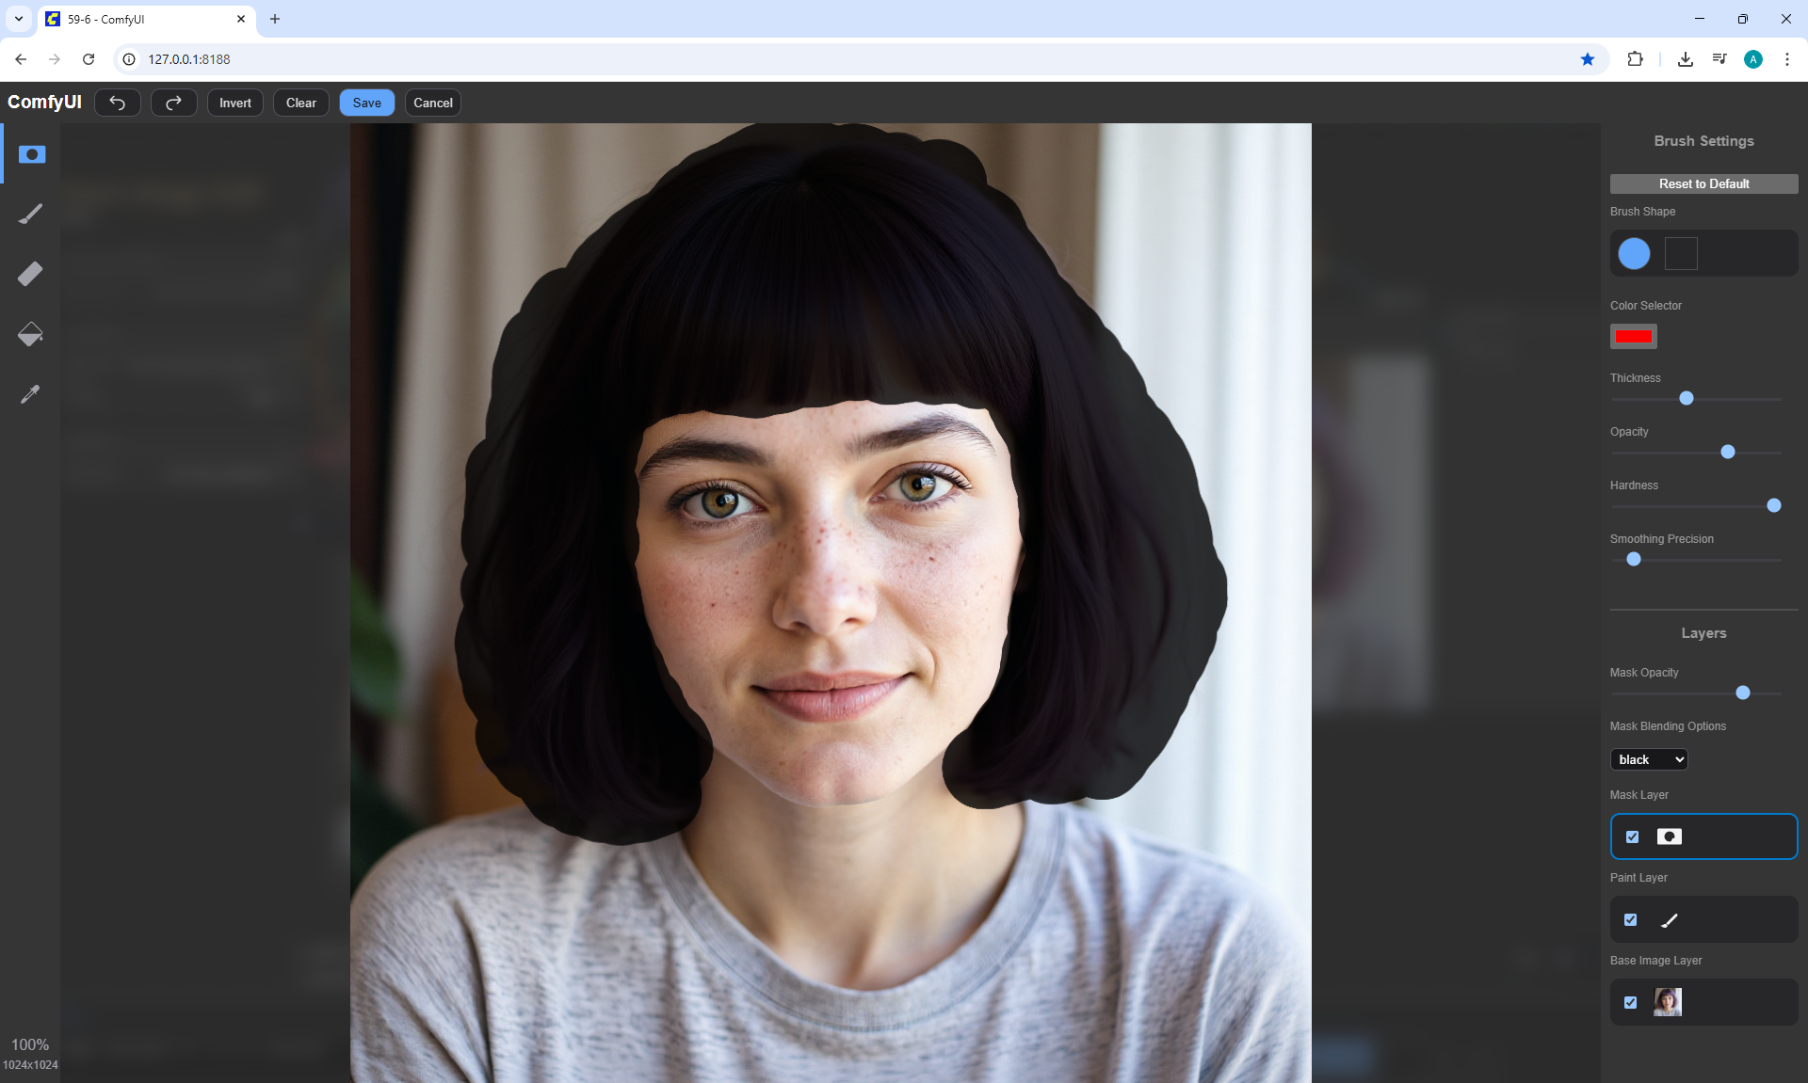Image resolution: width=1808 pixels, height=1083 pixels.
Task: Open the Mask Blending Options dropdown
Action: point(1649,759)
